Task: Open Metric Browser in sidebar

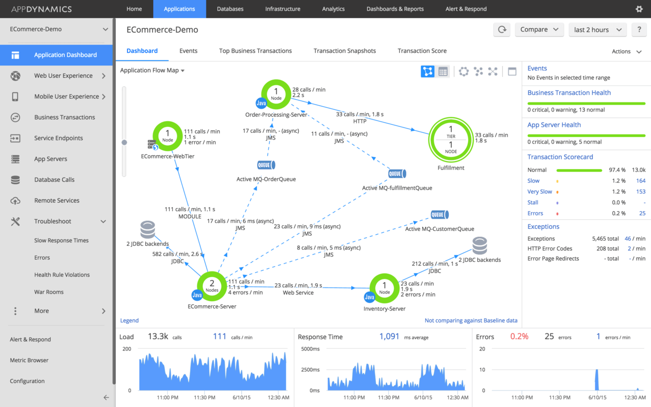Action: tap(29, 360)
